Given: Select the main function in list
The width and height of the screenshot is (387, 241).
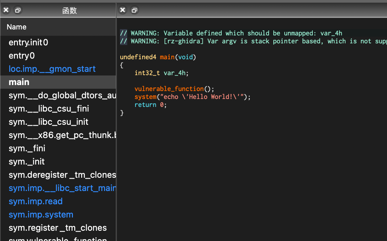Looking at the screenshot, I should point(19,82).
